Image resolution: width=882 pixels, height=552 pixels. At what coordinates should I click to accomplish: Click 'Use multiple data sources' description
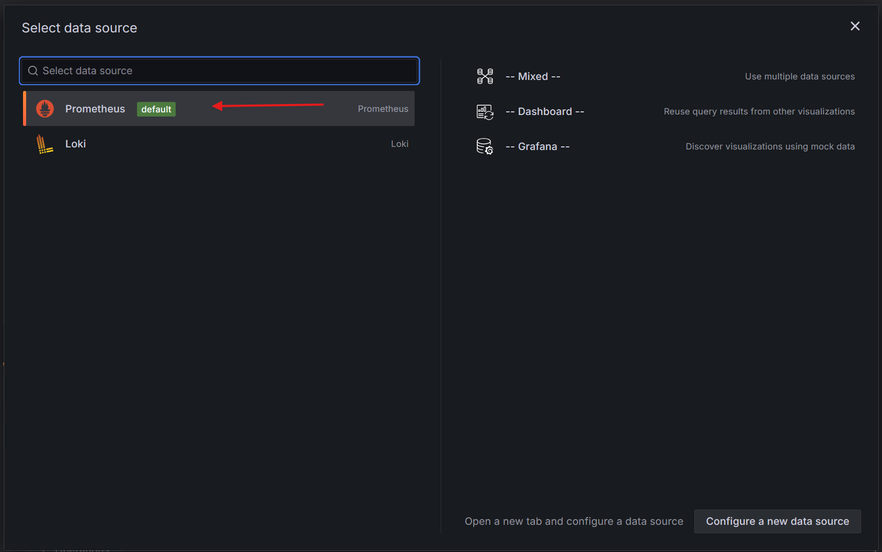[x=799, y=76]
